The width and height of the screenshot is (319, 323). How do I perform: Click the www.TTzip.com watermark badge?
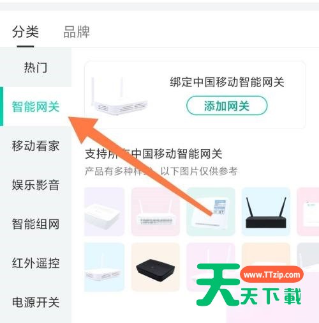(x=272, y=274)
